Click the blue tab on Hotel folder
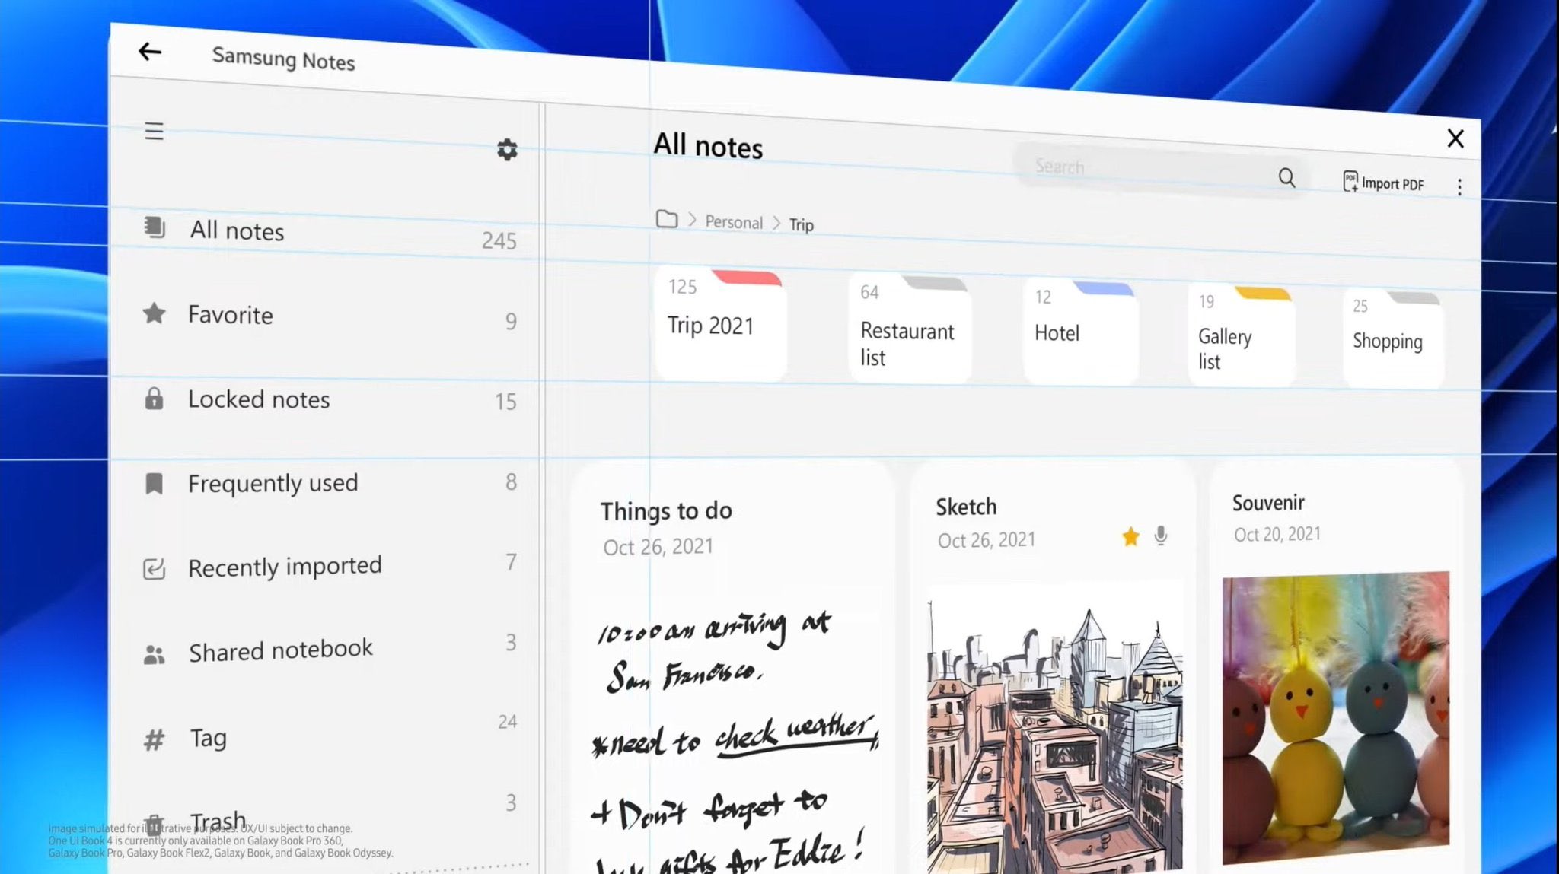Screen dimensions: 1559x874 point(1104,288)
